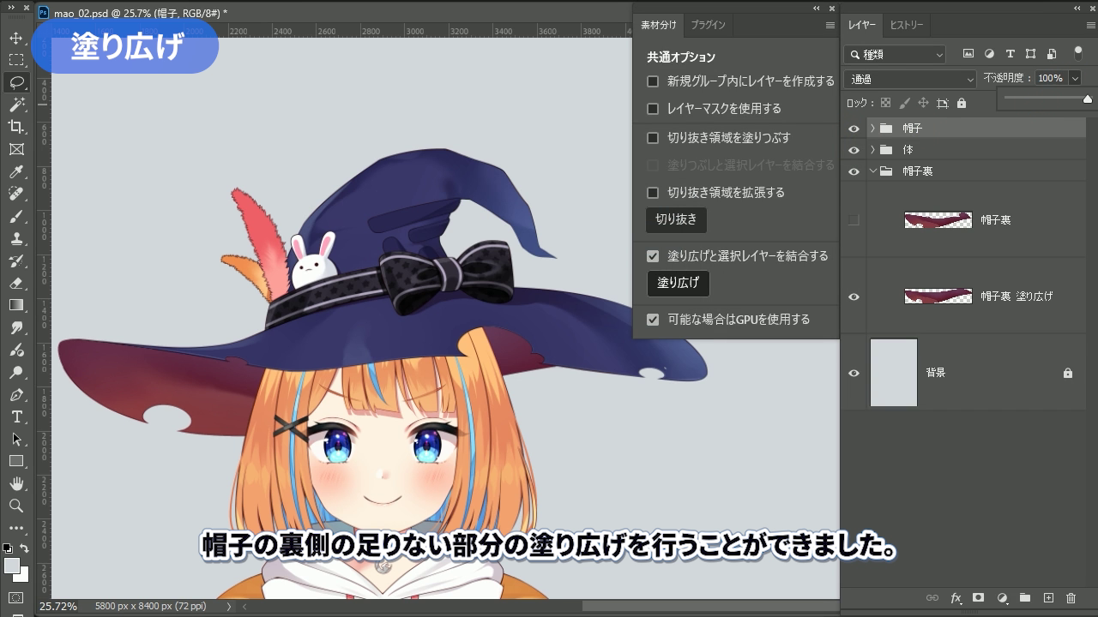Choose the Eyedropper tool
The width and height of the screenshot is (1098, 617).
16,172
